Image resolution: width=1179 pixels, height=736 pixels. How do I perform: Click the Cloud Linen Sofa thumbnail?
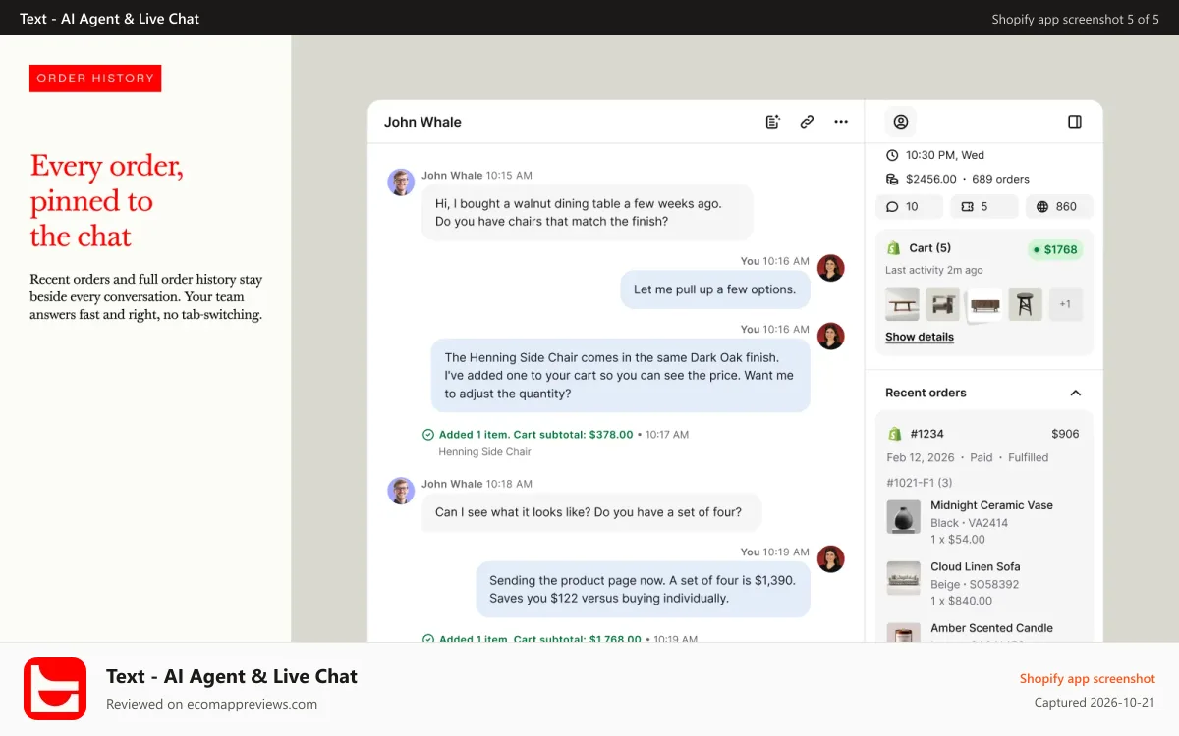pyautogui.click(x=903, y=578)
